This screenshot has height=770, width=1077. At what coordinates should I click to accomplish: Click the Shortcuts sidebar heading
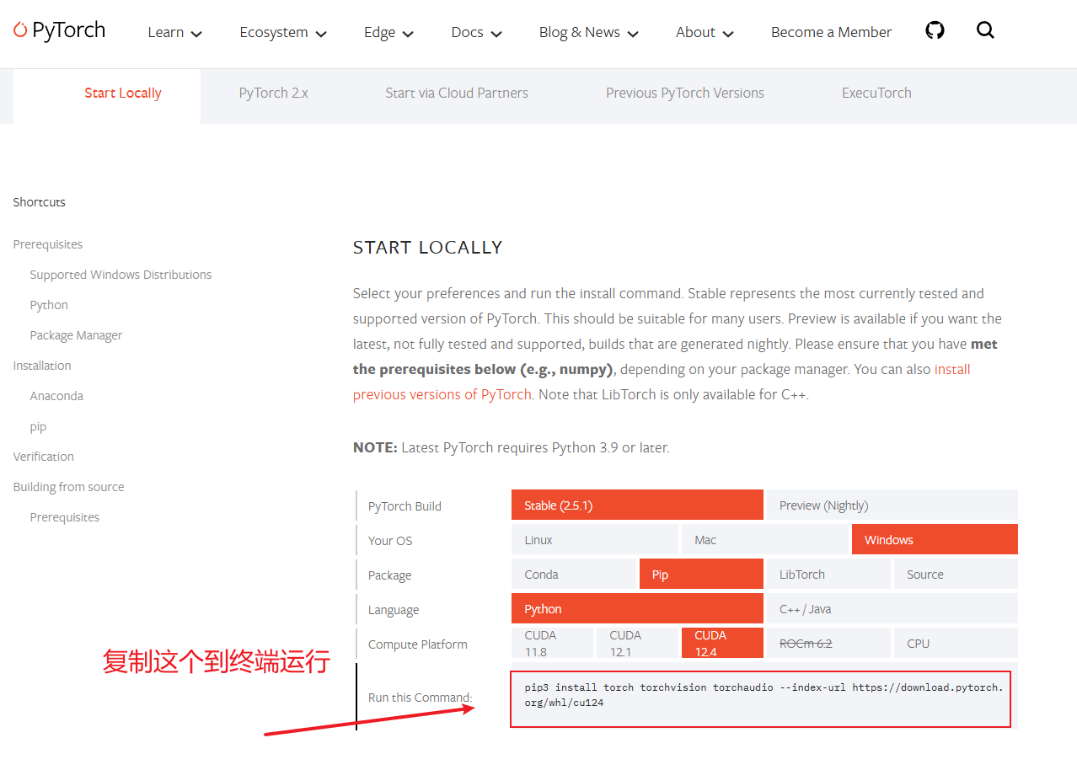40,202
